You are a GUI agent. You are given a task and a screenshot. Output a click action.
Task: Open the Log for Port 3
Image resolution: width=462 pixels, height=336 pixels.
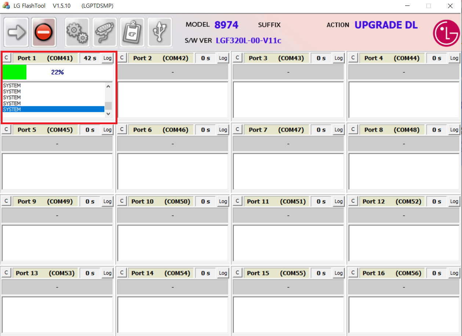[x=338, y=58]
